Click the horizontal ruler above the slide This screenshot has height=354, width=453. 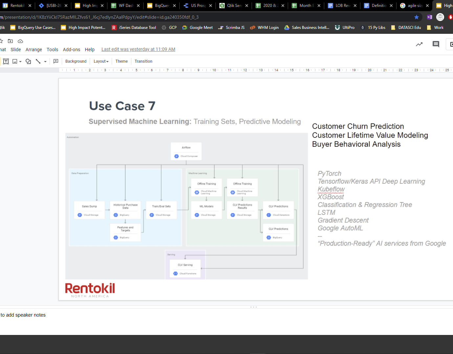[256, 70]
